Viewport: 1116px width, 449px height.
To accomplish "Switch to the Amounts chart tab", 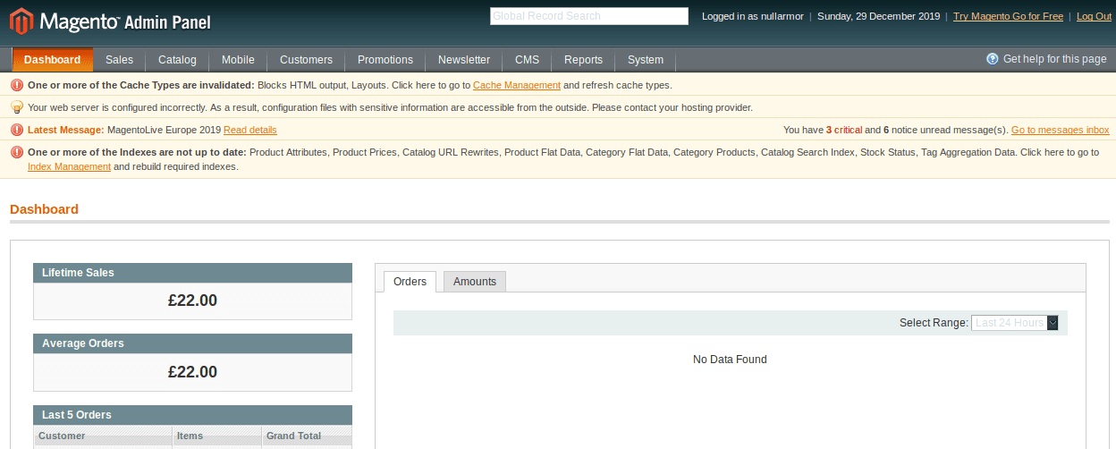I will 475,282.
